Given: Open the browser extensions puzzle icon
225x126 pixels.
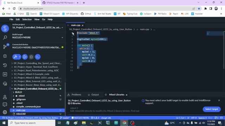Looking at the screenshot, I should click(205, 8).
